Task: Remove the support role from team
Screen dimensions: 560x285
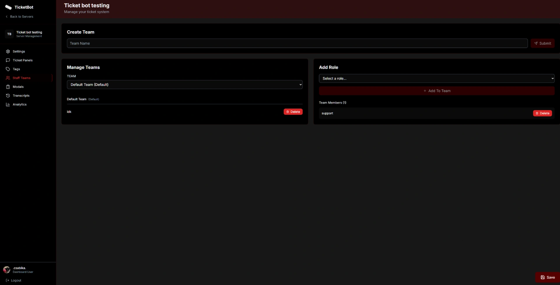Action: pos(542,114)
